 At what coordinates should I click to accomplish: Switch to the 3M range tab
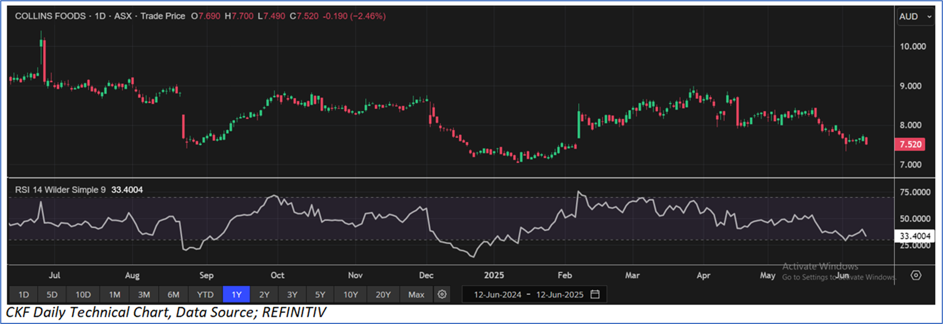click(144, 294)
